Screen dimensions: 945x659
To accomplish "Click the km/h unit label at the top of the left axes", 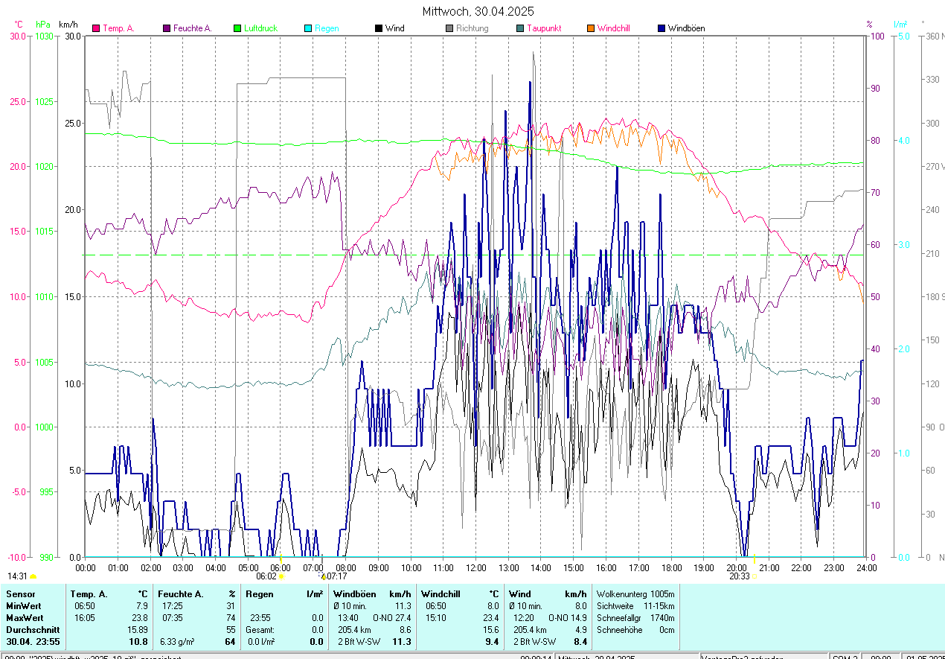I will [68, 25].
